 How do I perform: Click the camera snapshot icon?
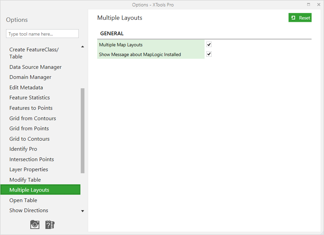(35, 225)
